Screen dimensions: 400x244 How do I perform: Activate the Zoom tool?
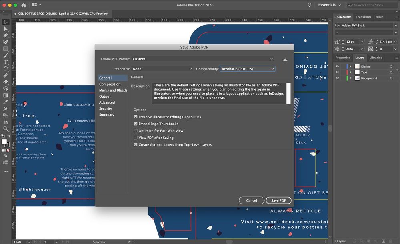point(6,129)
